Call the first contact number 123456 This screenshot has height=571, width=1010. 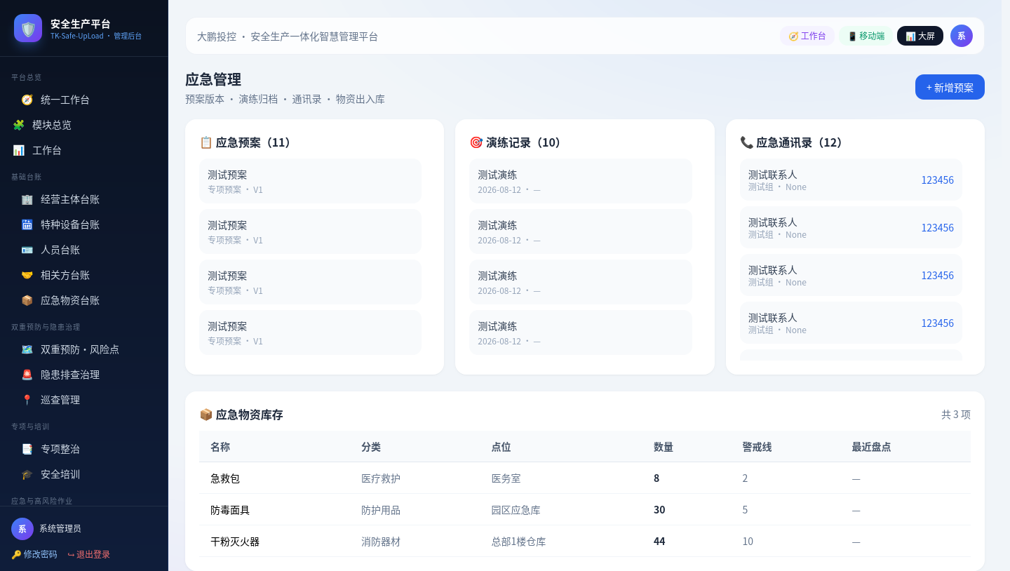click(938, 180)
